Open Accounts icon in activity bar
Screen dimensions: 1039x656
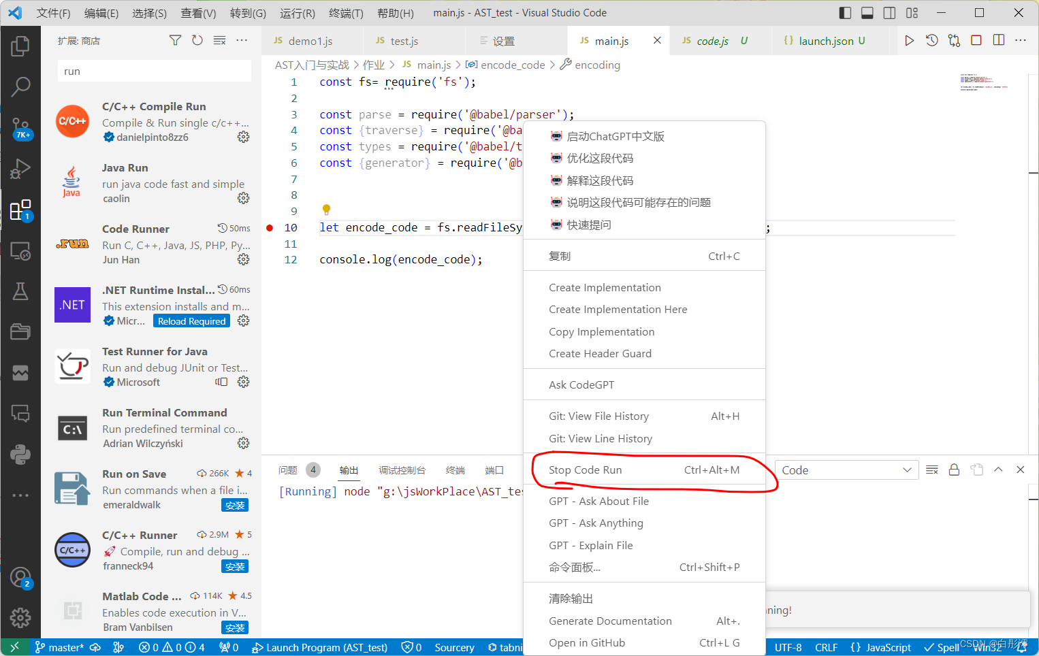pyautogui.click(x=20, y=578)
